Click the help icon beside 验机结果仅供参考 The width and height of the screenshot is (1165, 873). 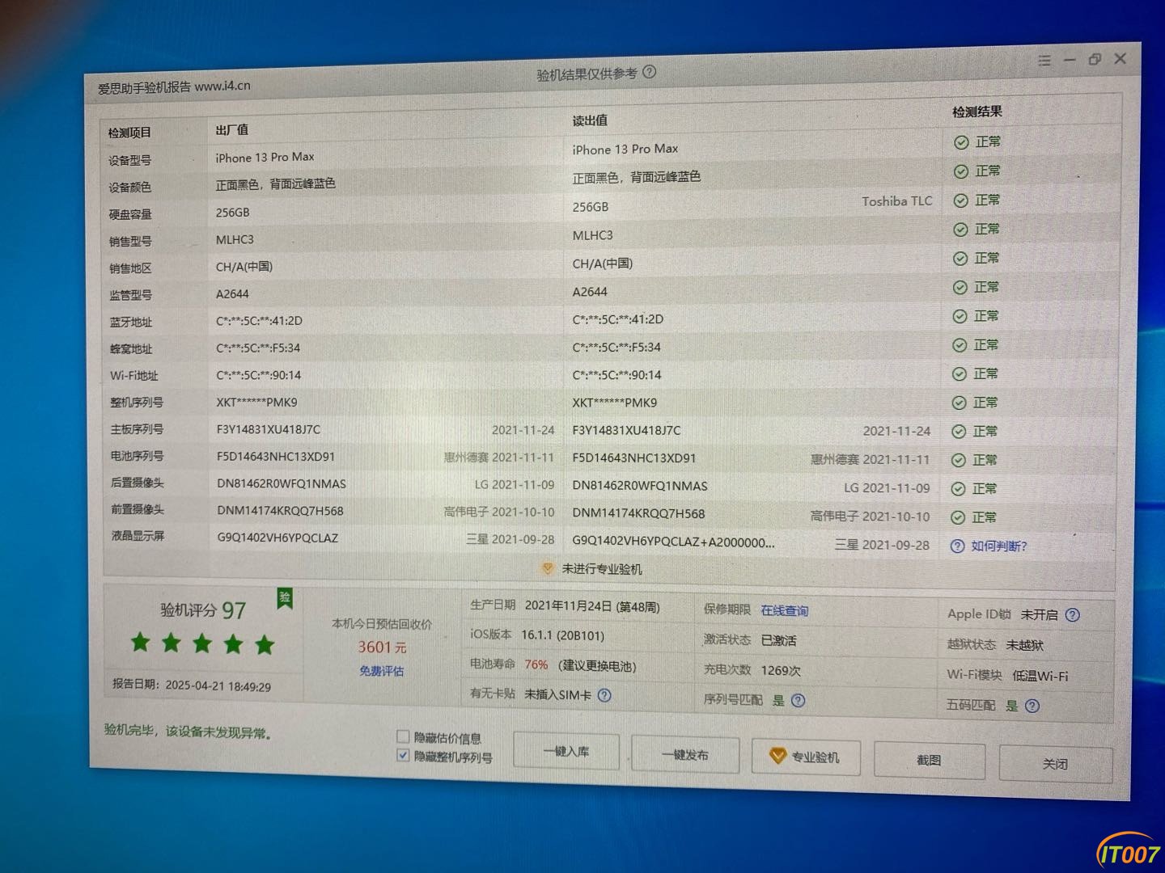pos(649,72)
